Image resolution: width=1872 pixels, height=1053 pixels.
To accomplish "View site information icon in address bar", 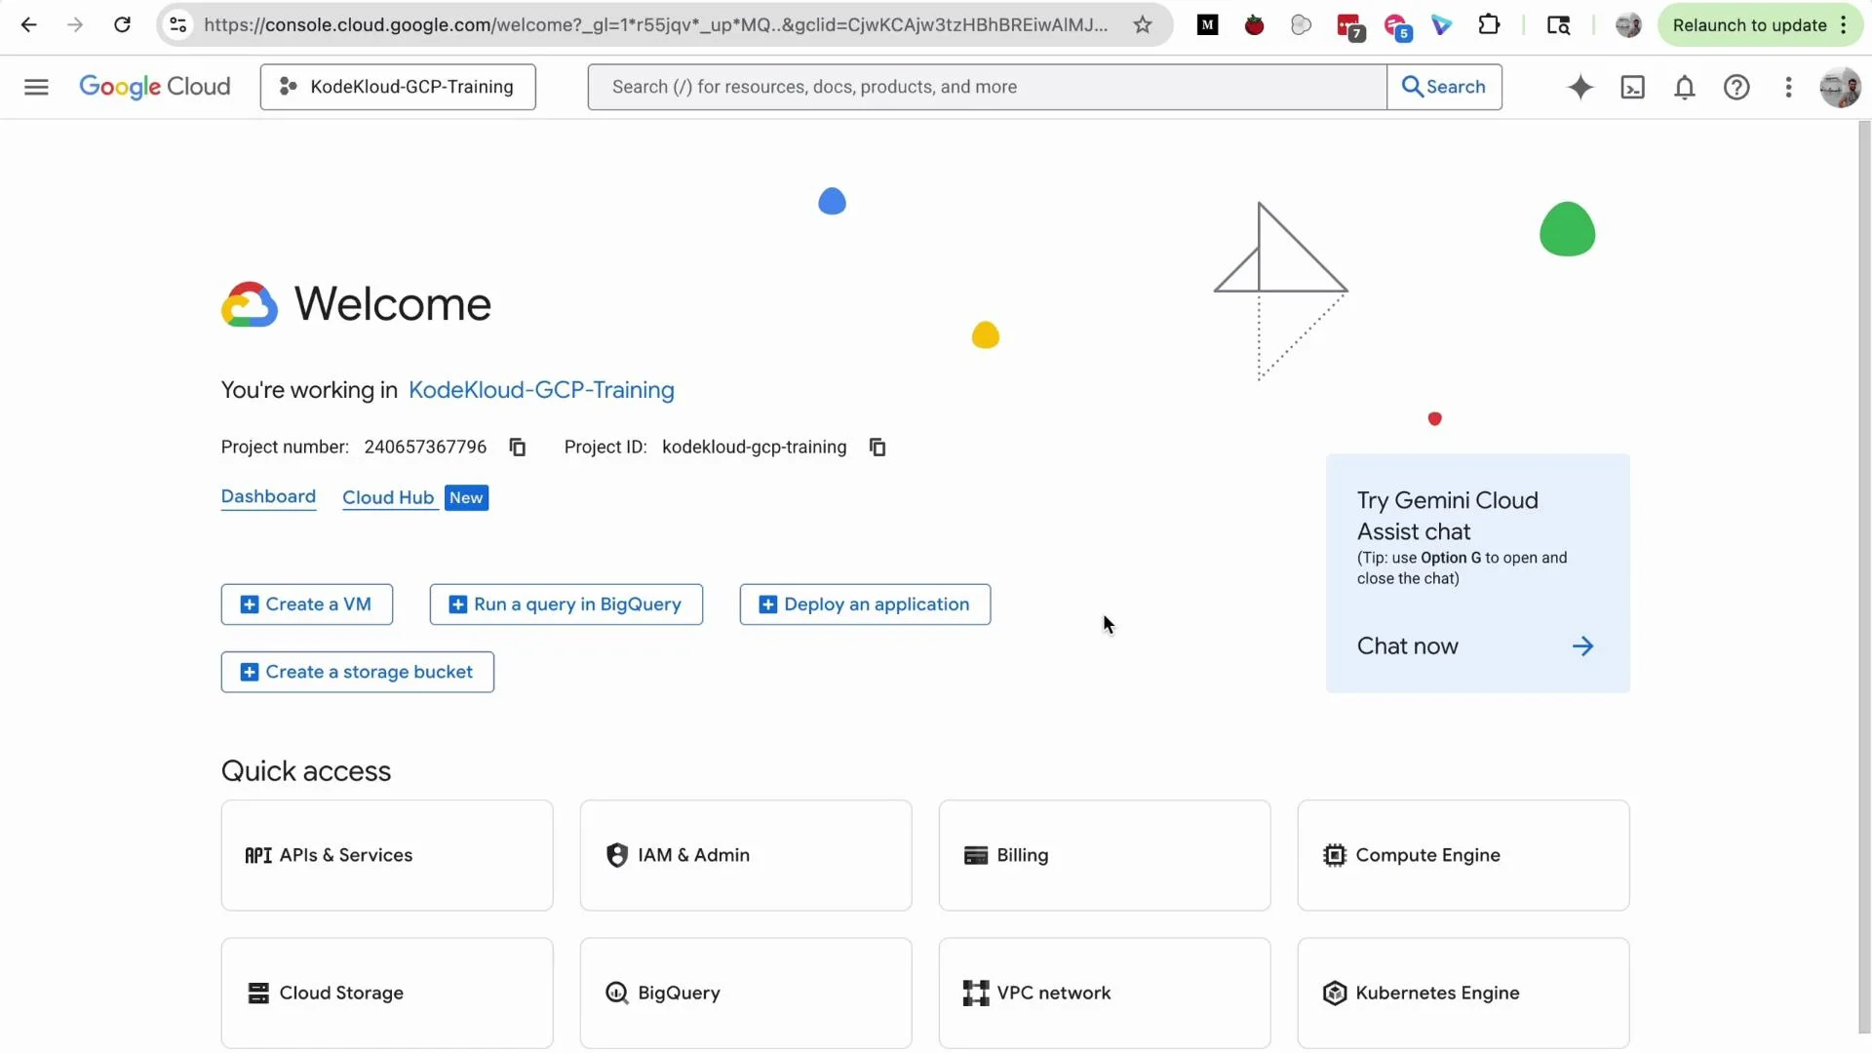I will tap(178, 25).
